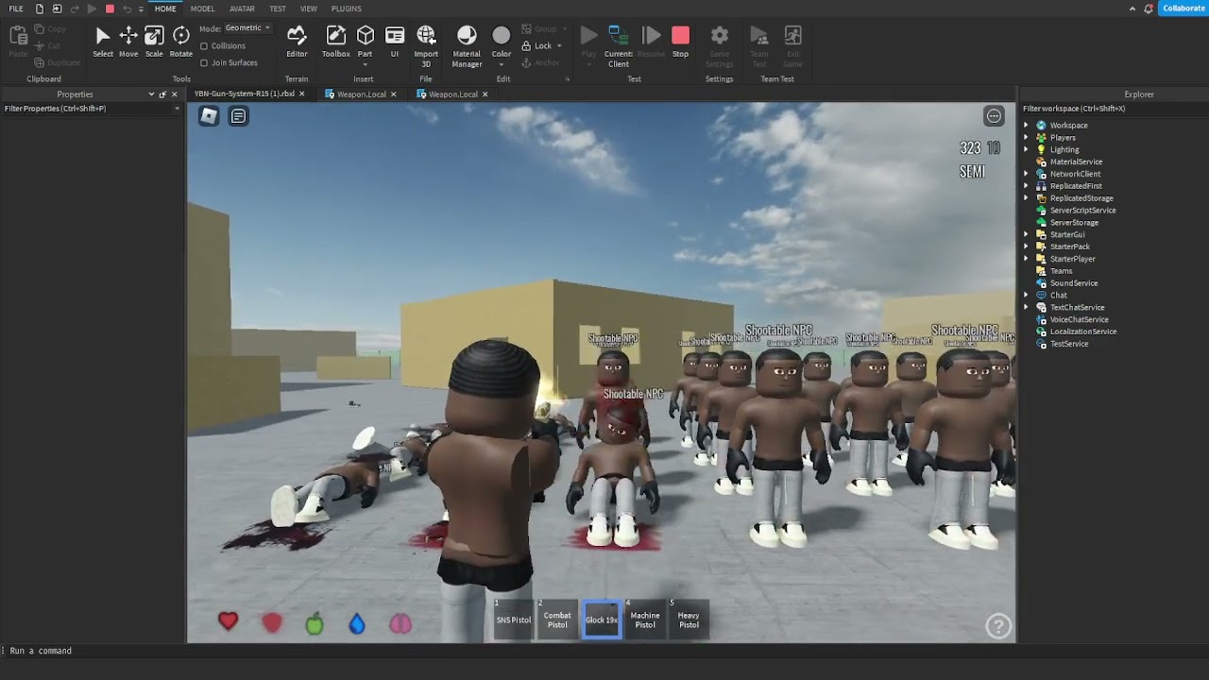
Task: Expand the TextChatService node
Action: (x=1026, y=307)
